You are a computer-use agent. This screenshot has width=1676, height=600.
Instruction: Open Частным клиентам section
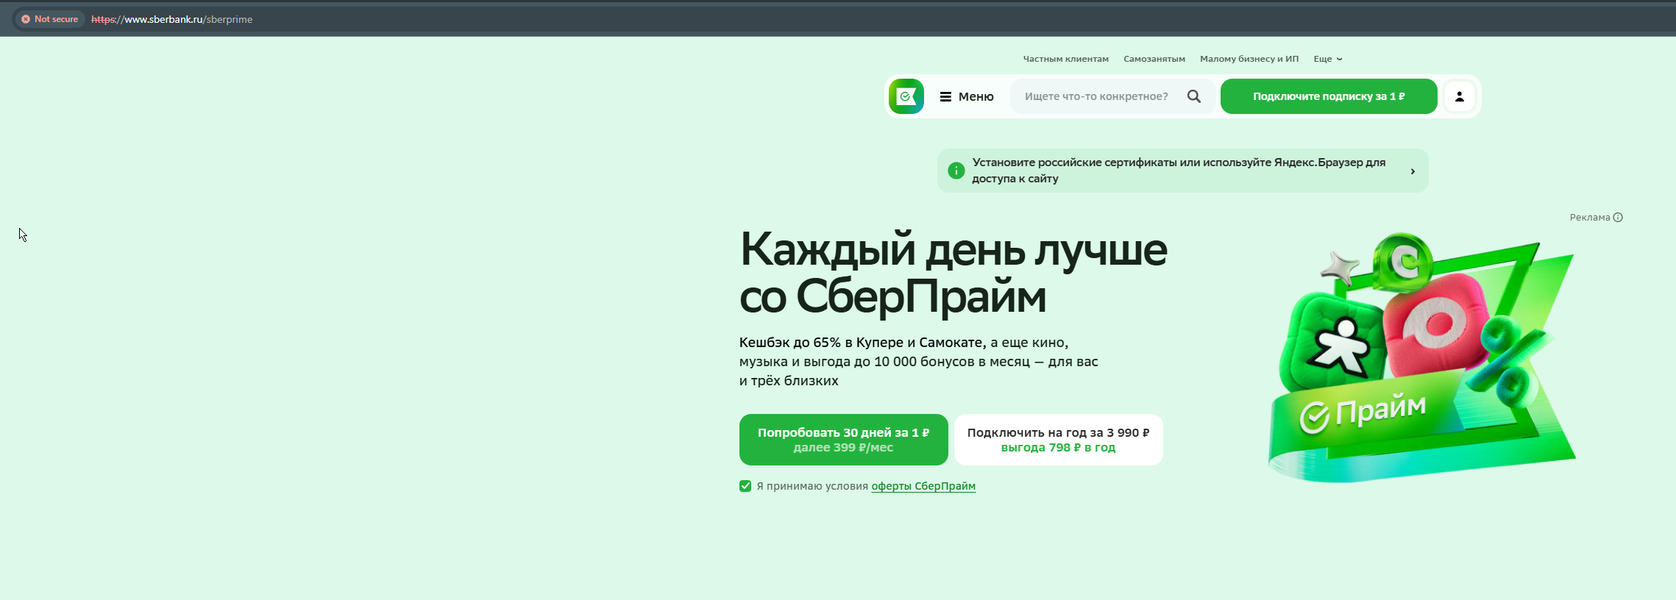click(x=1065, y=59)
